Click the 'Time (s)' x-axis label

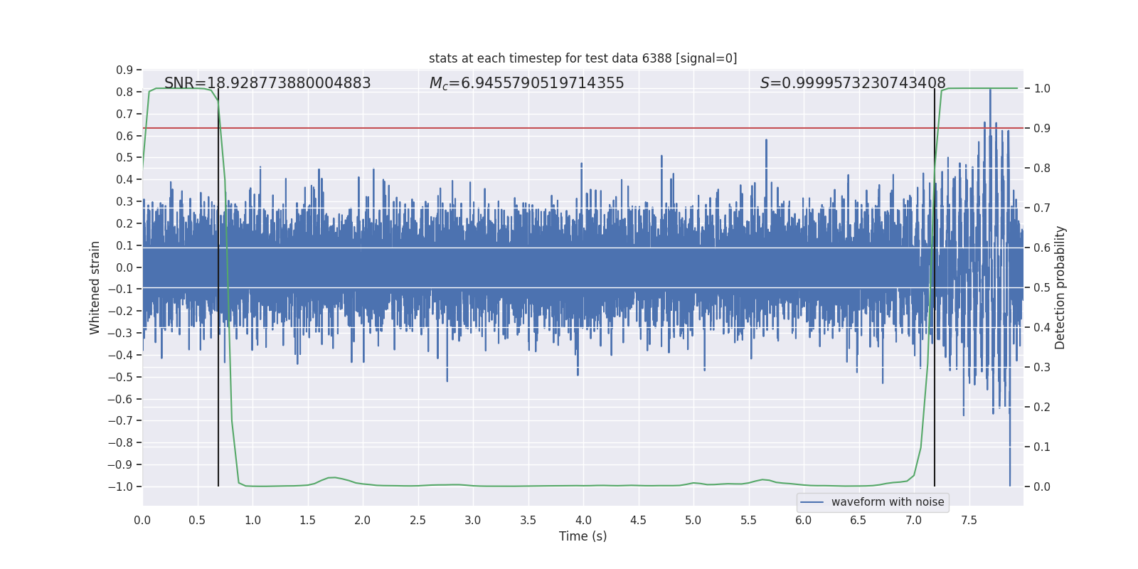pos(583,536)
